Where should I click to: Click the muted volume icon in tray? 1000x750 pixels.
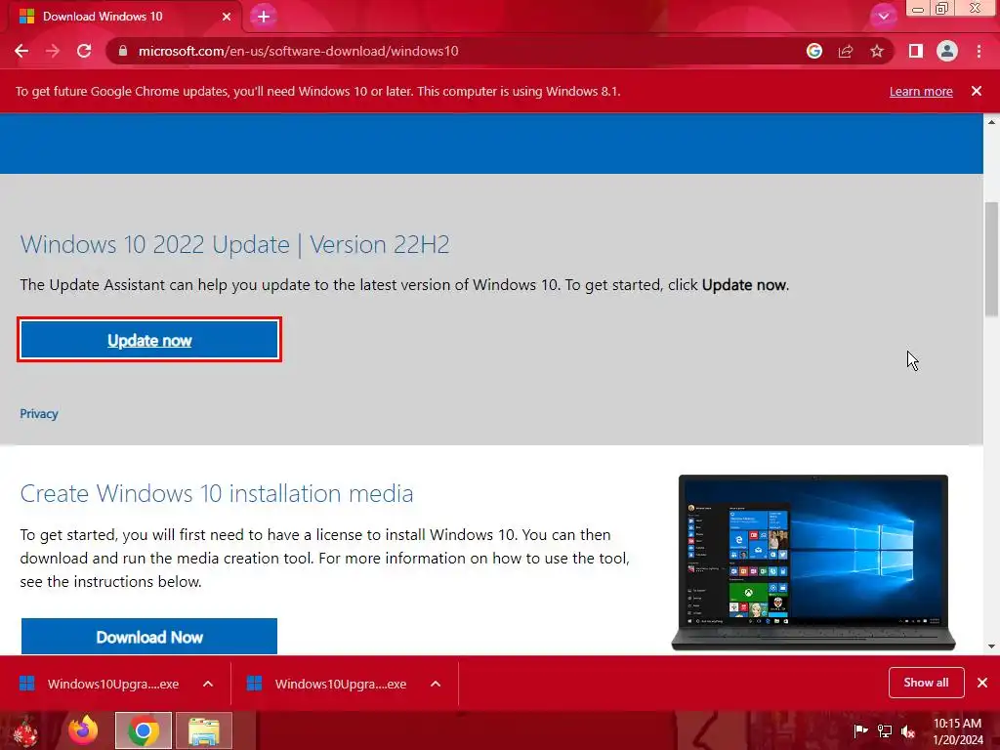click(x=908, y=730)
